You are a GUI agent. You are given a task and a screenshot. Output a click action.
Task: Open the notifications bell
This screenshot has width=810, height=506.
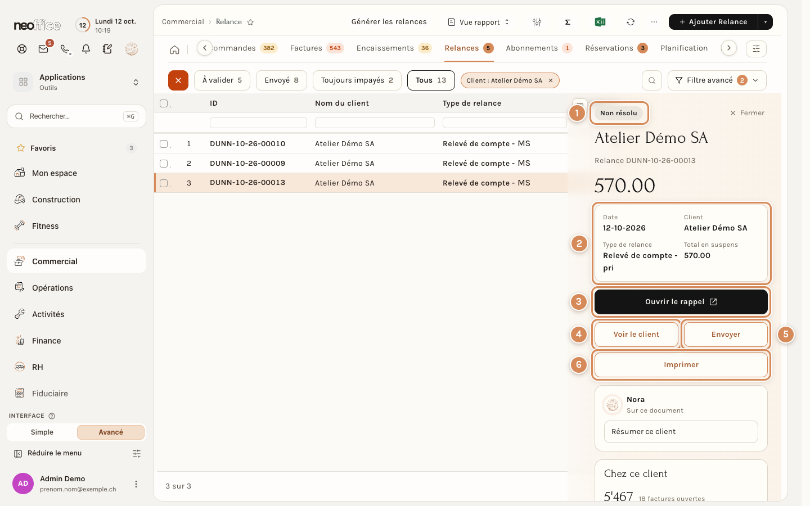point(86,49)
